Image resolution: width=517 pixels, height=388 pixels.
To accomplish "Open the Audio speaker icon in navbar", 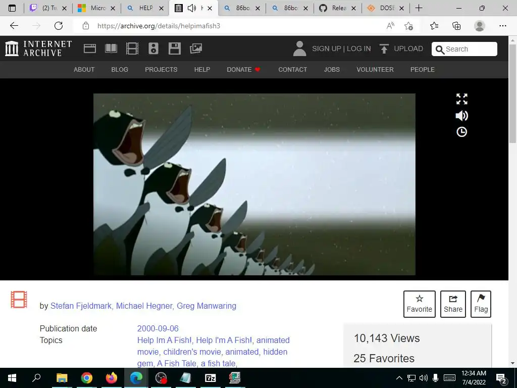I will tap(153, 48).
